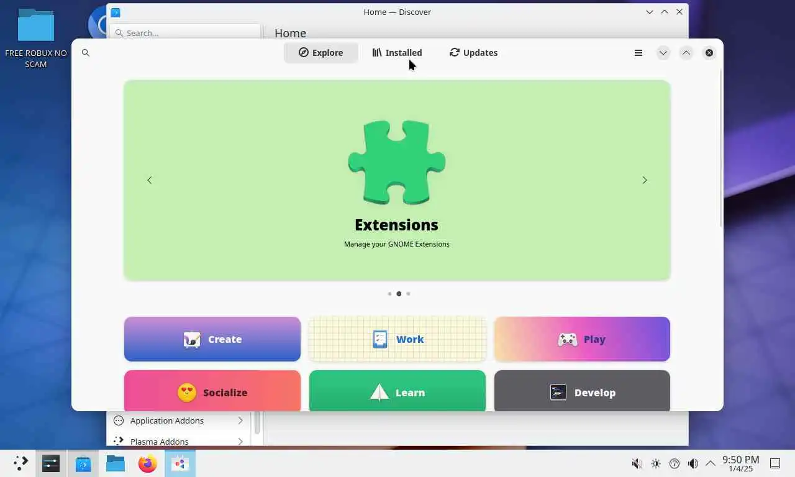Screen dimensions: 795x477
Task: Open the Work category
Action: point(397,339)
